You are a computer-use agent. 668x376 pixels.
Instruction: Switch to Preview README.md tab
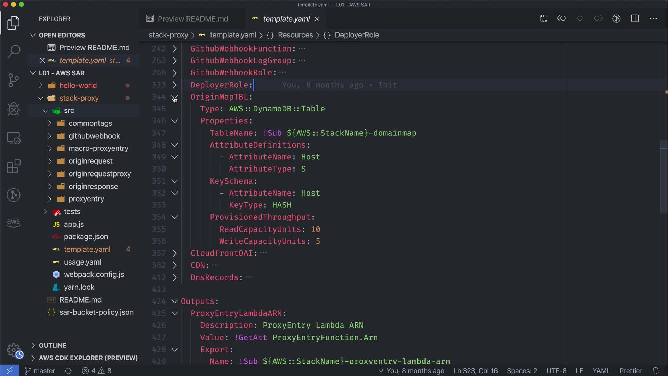tap(192, 19)
